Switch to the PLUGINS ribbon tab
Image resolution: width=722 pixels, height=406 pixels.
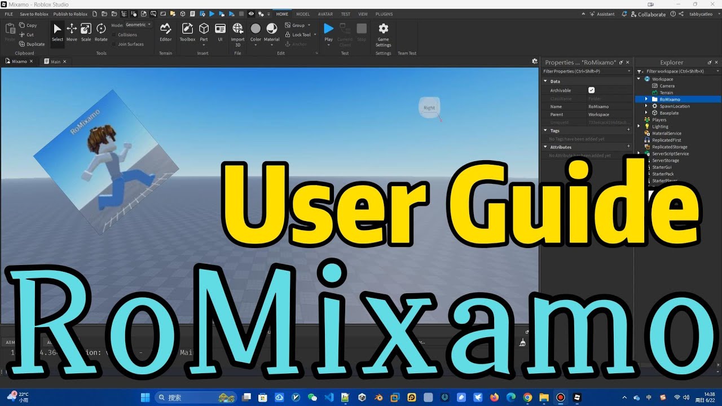click(x=384, y=14)
